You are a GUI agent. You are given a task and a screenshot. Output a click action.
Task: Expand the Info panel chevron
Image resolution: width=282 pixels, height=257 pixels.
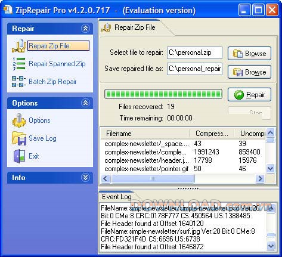(x=85, y=178)
